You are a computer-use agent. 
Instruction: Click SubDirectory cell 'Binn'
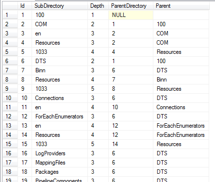click(60, 70)
